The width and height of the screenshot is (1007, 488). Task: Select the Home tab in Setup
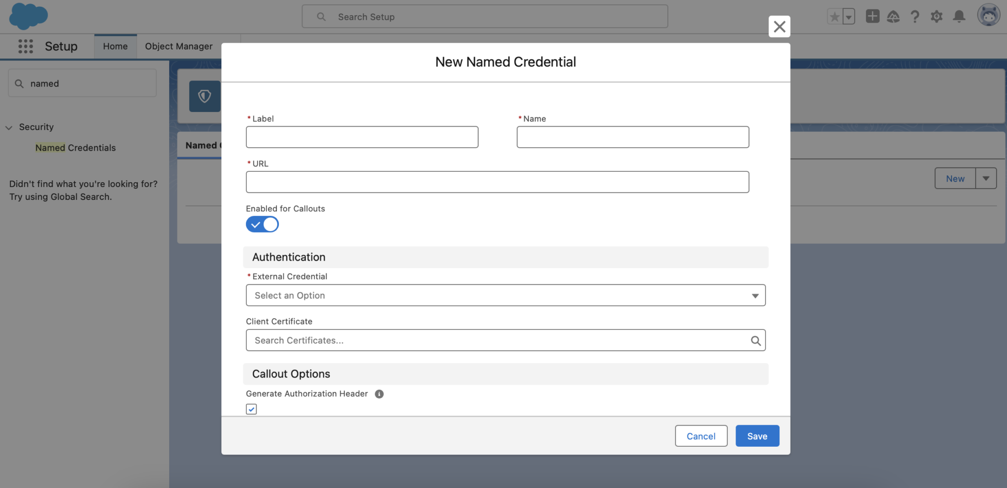click(x=115, y=46)
